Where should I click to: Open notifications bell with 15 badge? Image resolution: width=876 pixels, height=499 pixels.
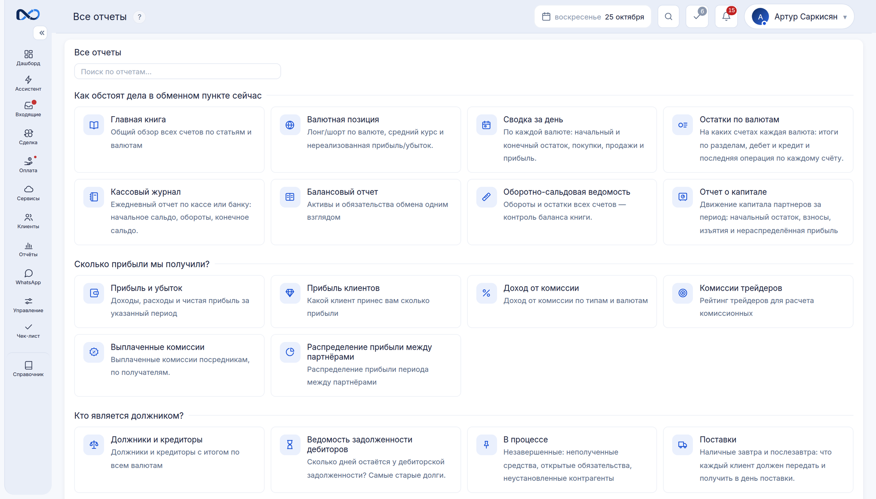(x=726, y=17)
